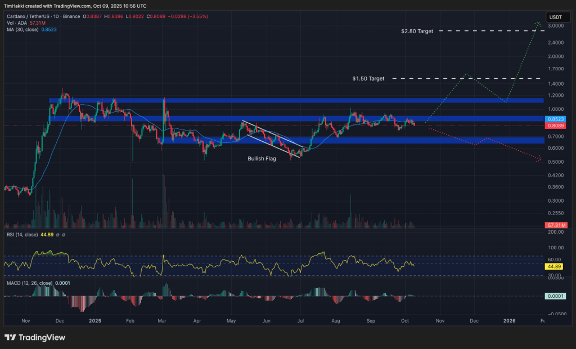
Task: Click the red 57.31M volume tag on axis
Action: click(556, 225)
